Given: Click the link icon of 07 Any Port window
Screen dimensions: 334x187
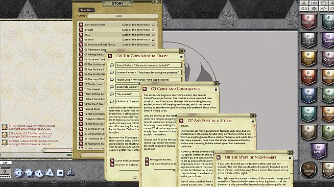Looking at the screenshot, I should (x=181, y=121).
